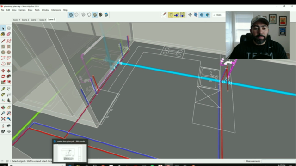Viewport: 296px width, 166px height.
Task: Pick the Circle tool
Action: (3, 52)
